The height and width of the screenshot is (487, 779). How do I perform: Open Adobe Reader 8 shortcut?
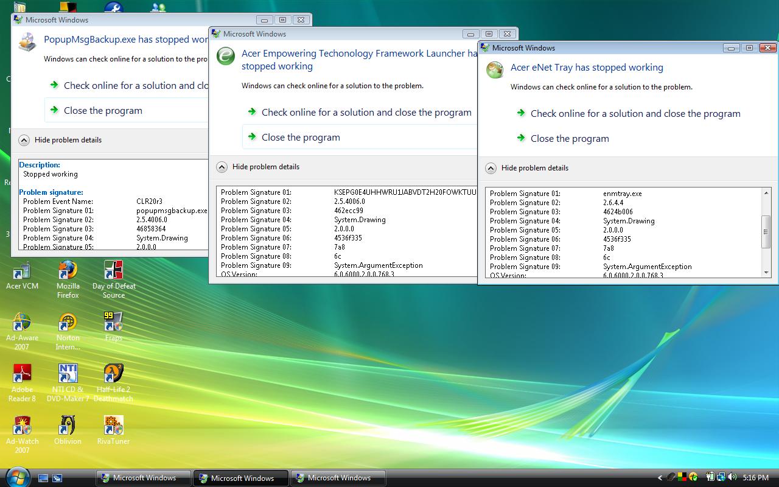(22, 374)
